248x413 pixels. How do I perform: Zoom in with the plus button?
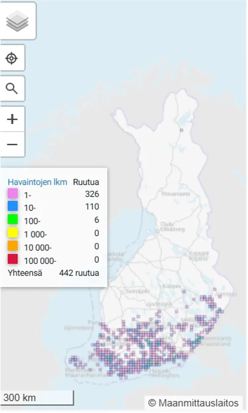point(12,119)
